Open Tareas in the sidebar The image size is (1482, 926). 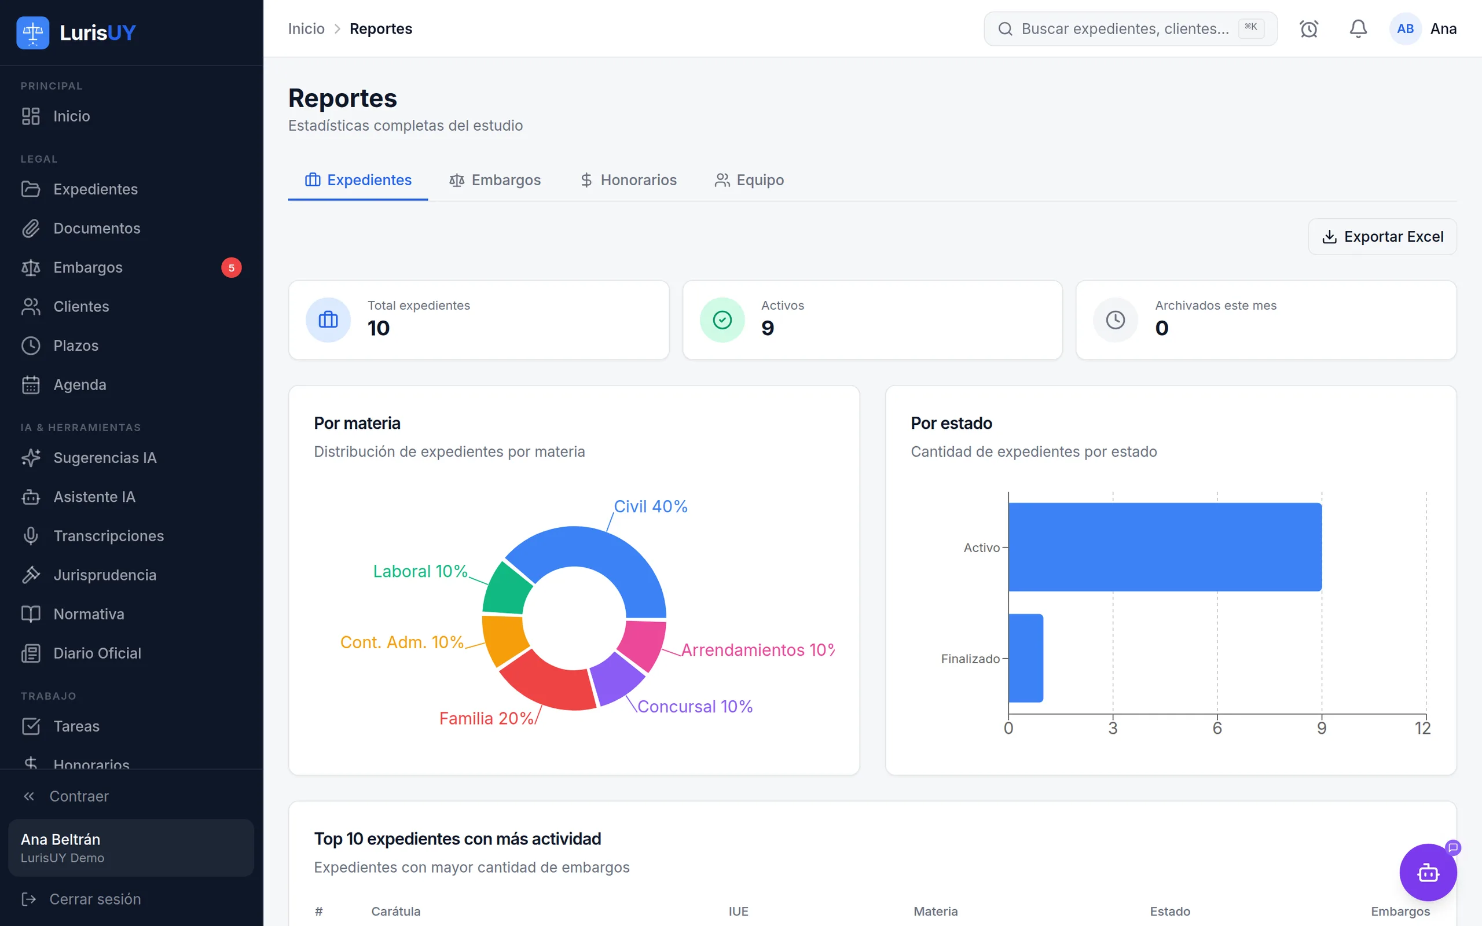[131, 726]
